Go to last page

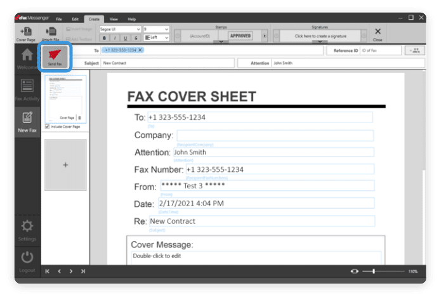[x=83, y=271]
